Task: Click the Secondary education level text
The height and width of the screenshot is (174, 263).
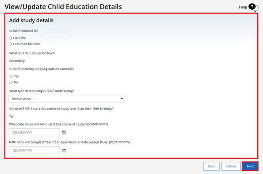Action: coord(17,61)
